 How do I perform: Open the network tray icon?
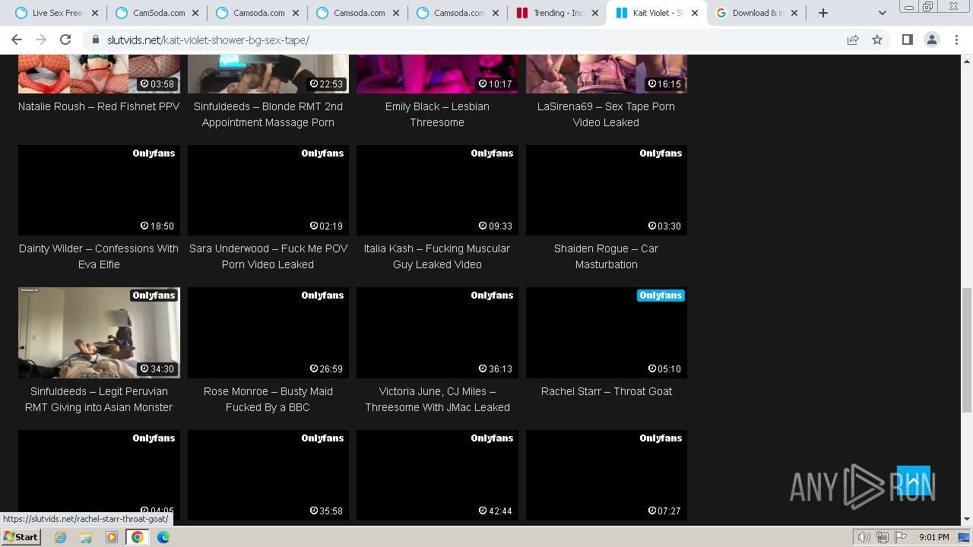[x=883, y=537]
